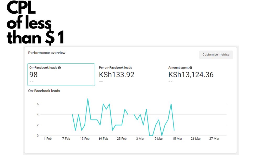Click the 98 leads value
The image size is (262, 157).
(34, 75)
